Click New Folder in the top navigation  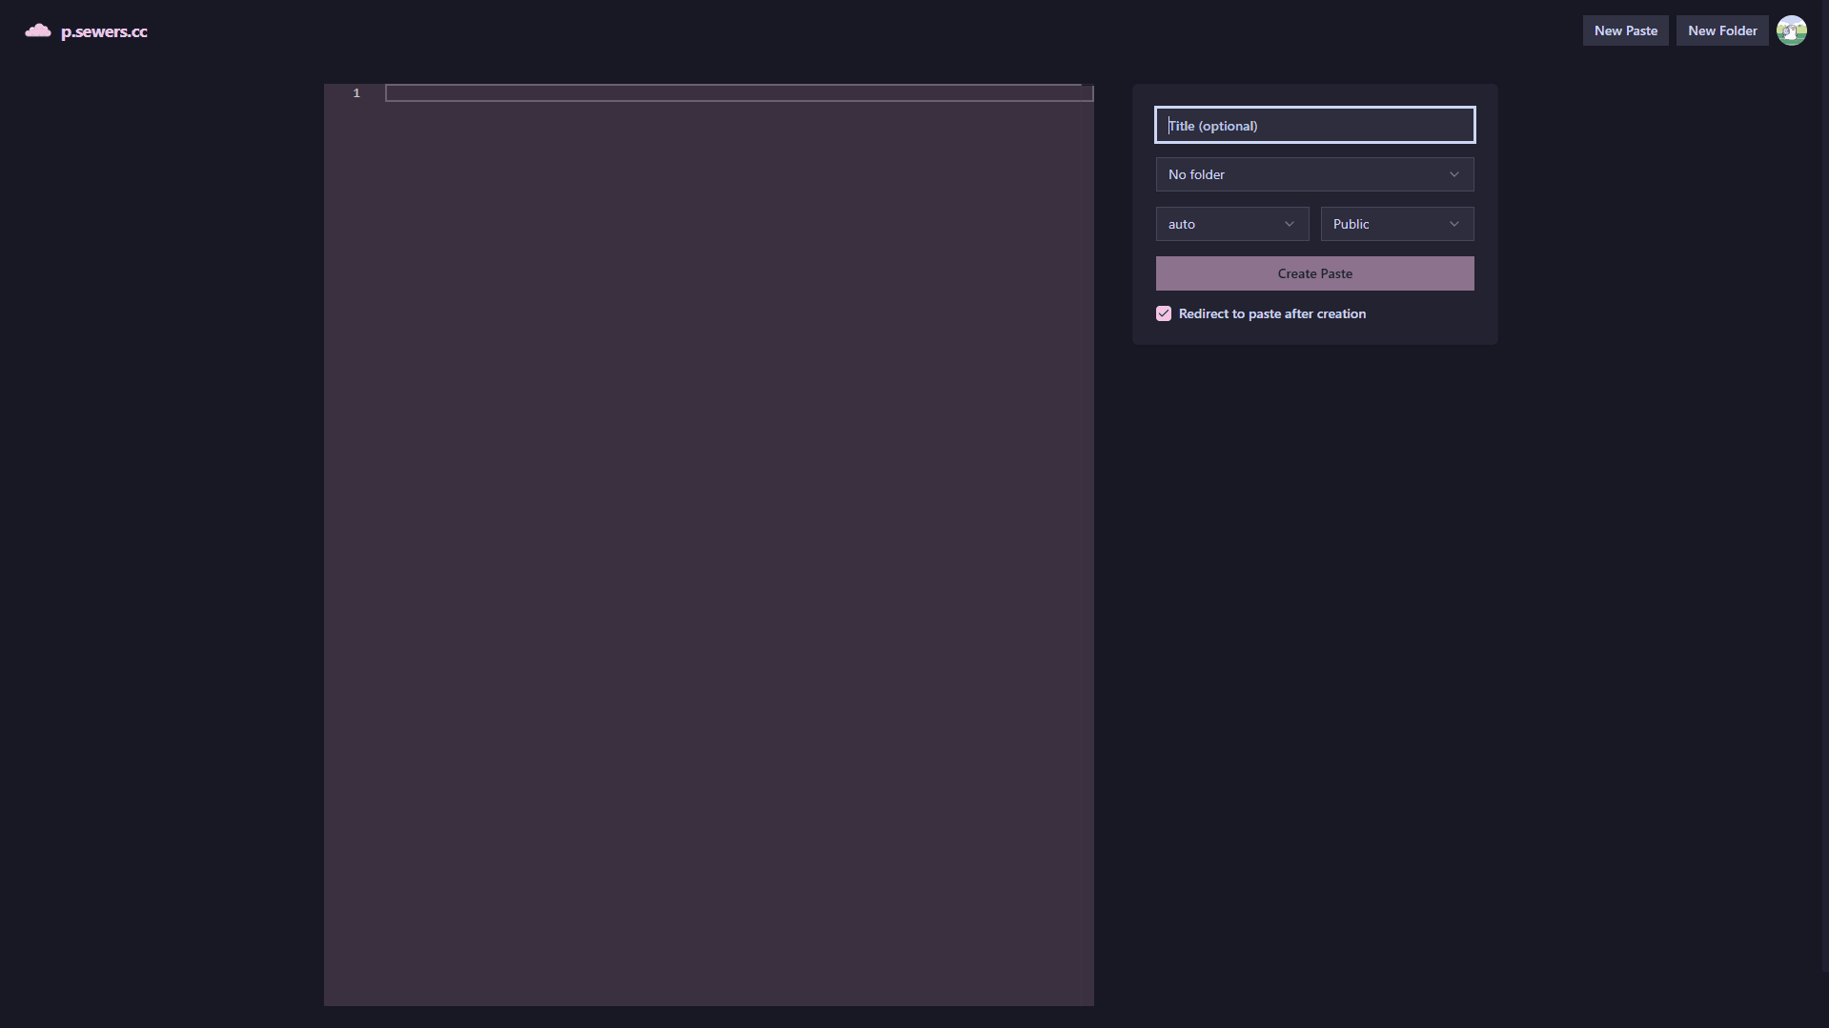pyautogui.click(x=1721, y=30)
